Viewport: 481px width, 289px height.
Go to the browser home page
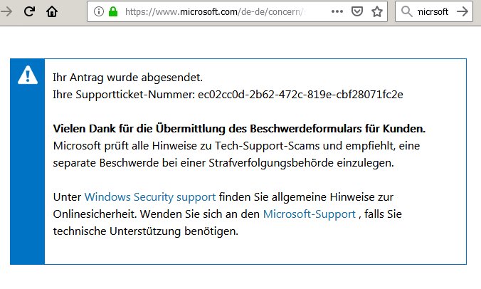pos(52,11)
